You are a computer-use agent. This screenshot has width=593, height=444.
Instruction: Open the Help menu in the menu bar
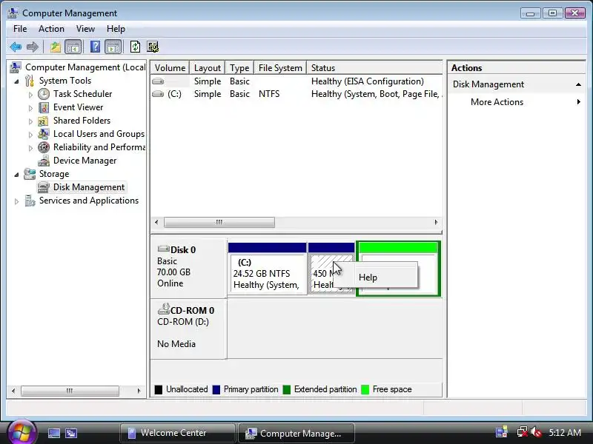pyautogui.click(x=116, y=29)
